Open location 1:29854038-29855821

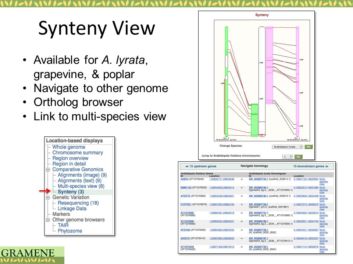222,196
